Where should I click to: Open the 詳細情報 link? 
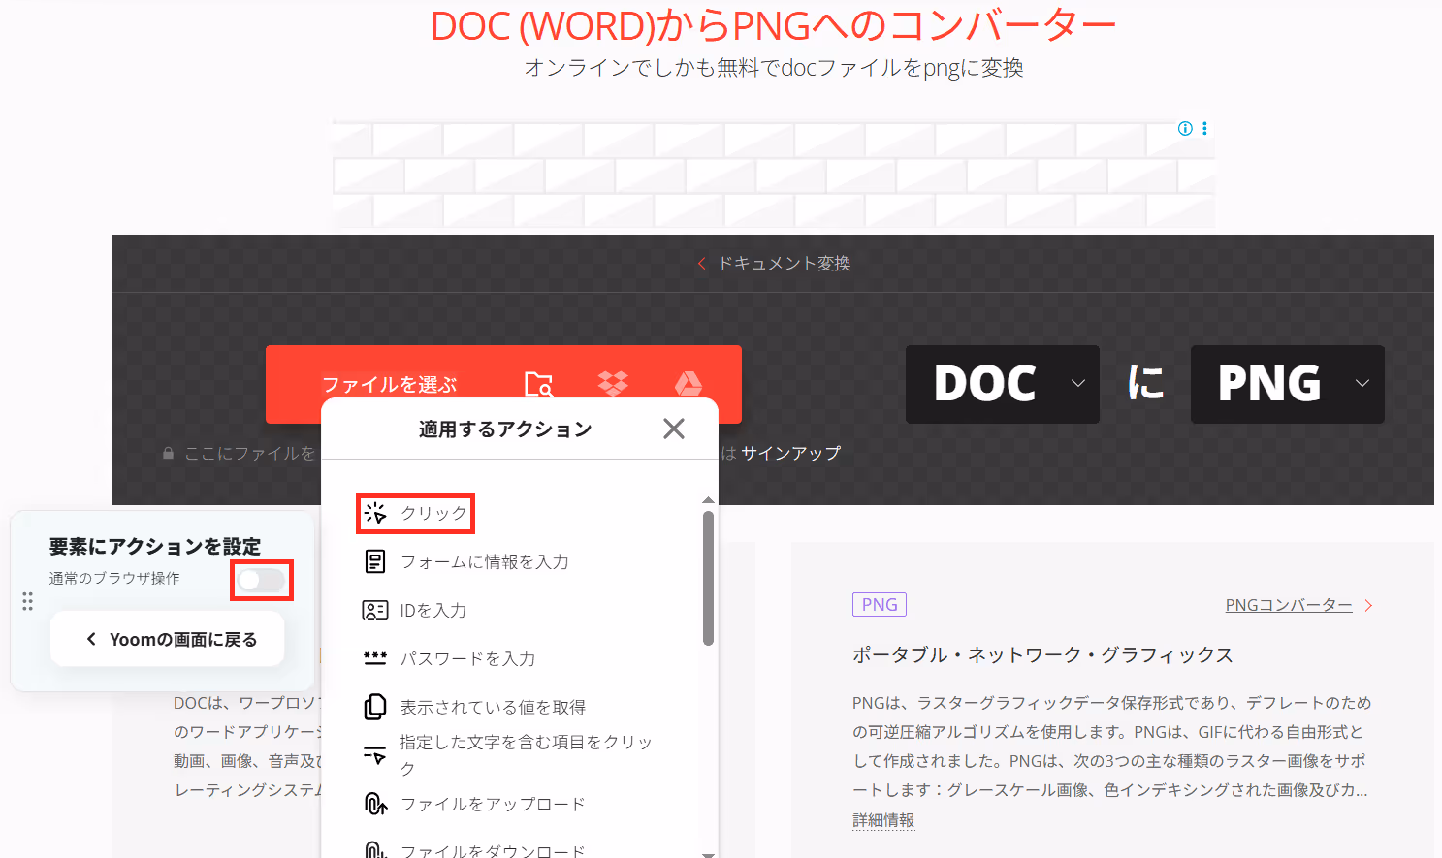(883, 820)
